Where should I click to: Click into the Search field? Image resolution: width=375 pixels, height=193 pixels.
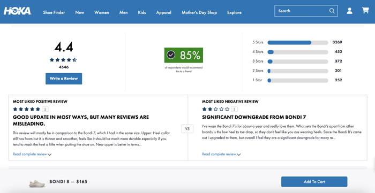click(x=306, y=11)
